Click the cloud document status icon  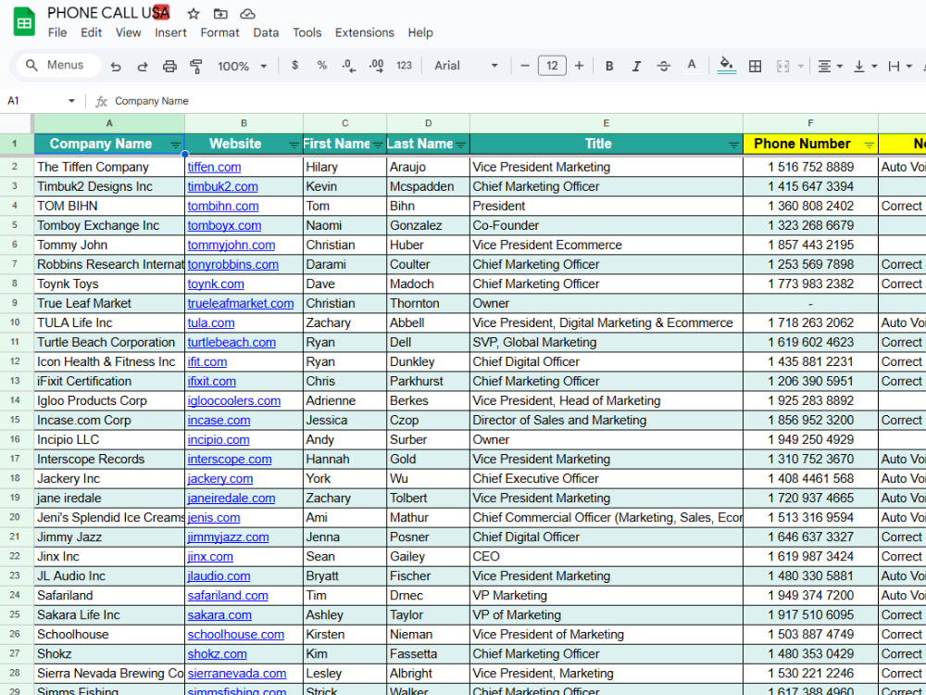247,14
